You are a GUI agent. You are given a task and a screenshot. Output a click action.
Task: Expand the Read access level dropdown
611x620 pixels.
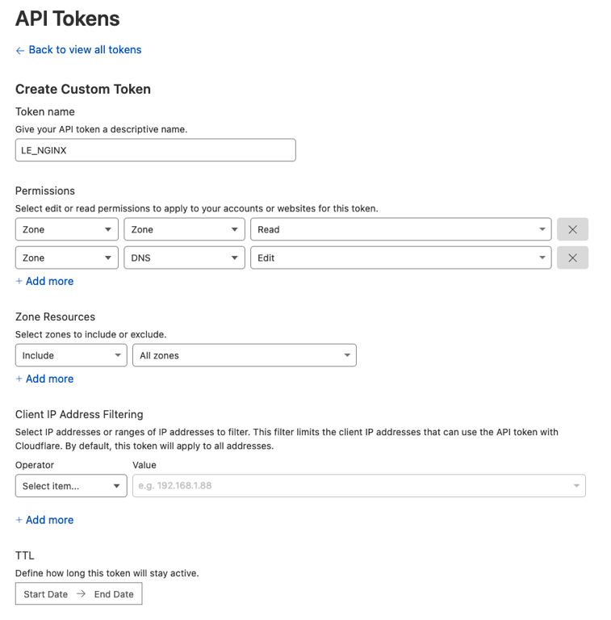(401, 229)
